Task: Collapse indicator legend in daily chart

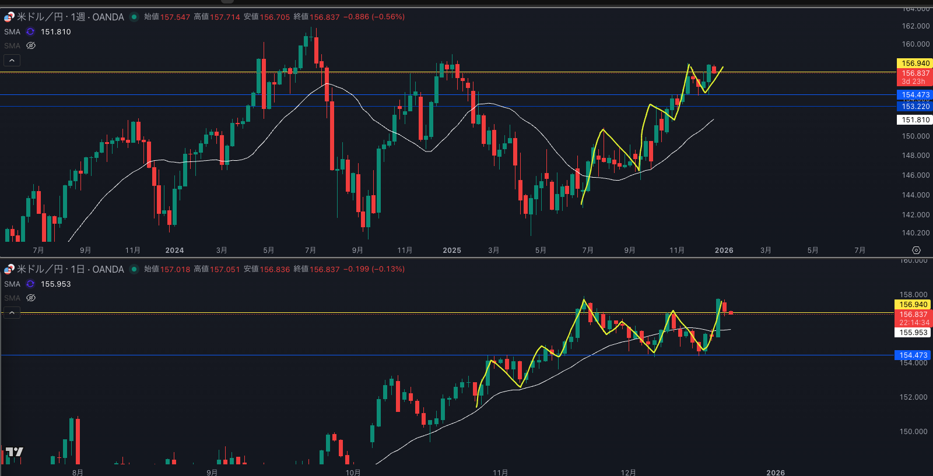Action: tap(12, 313)
